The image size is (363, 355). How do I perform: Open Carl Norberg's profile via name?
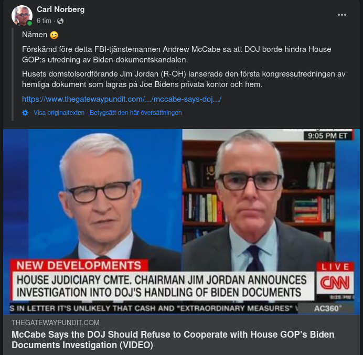[x=61, y=9]
